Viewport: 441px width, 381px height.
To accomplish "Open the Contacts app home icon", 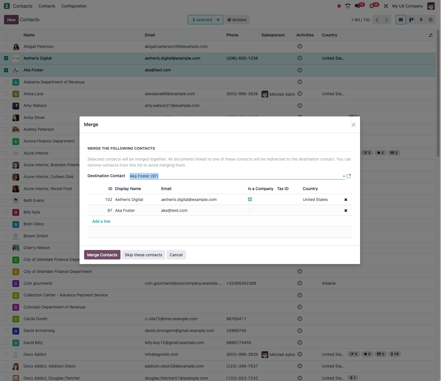I will (7, 6).
